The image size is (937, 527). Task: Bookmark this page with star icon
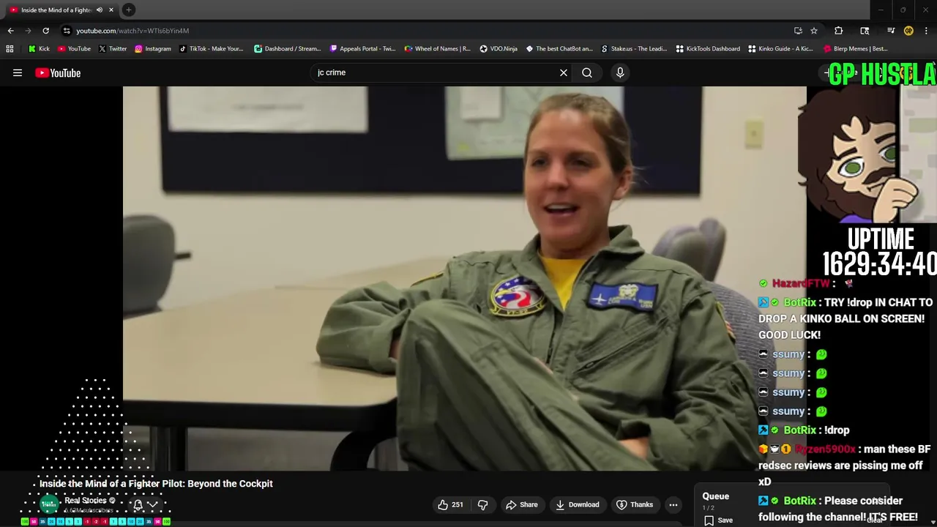(814, 31)
